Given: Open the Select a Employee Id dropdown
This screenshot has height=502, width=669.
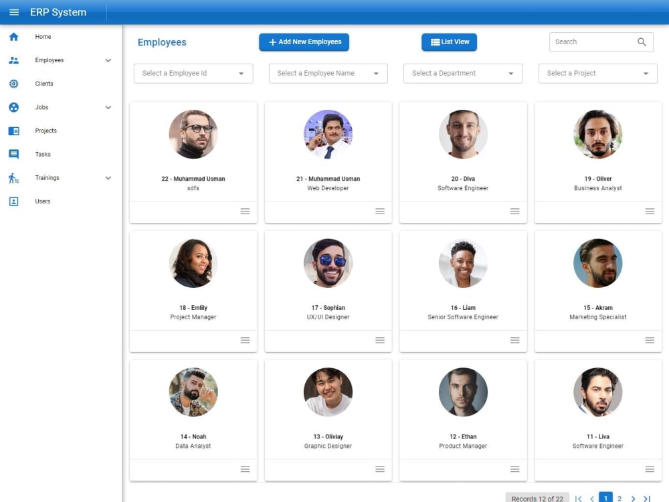Looking at the screenshot, I should pos(193,74).
